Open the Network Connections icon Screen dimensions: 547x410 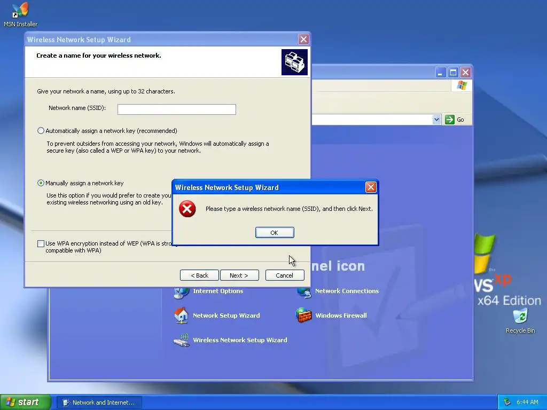click(x=303, y=292)
